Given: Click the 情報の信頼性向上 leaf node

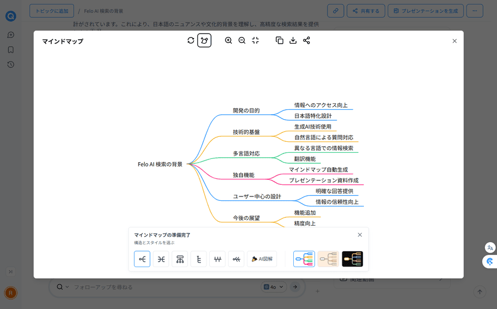Looking at the screenshot, I should click(x=337, y=202).
